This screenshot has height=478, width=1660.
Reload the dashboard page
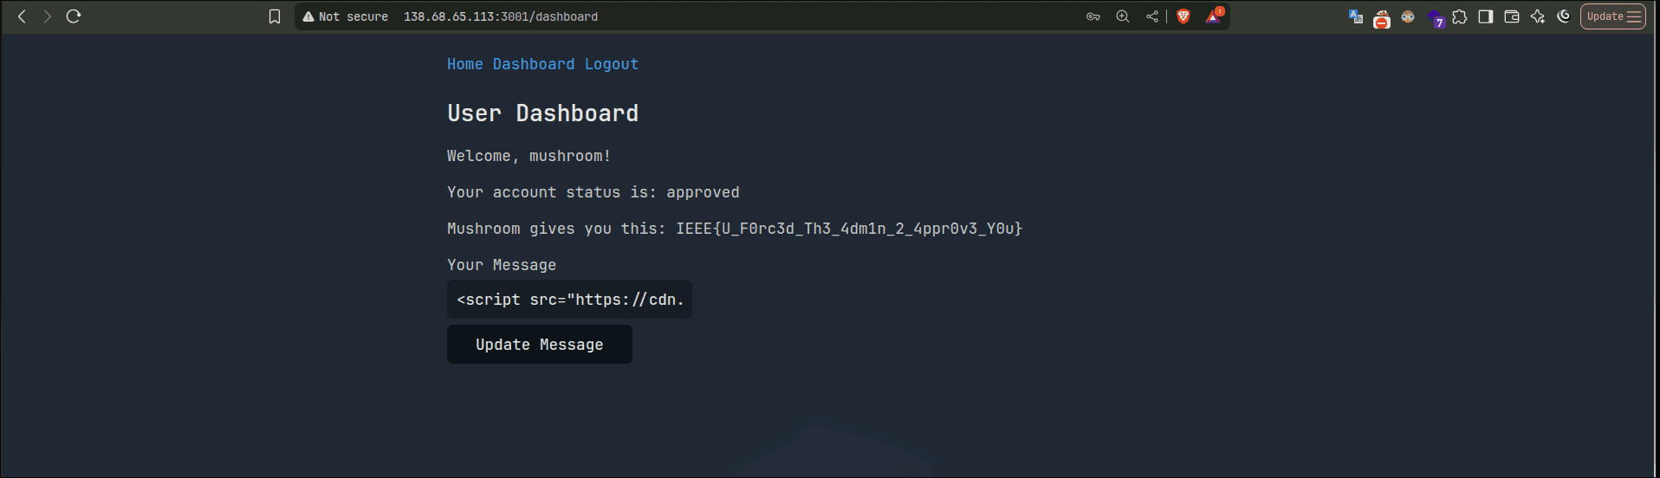(74, 16)
